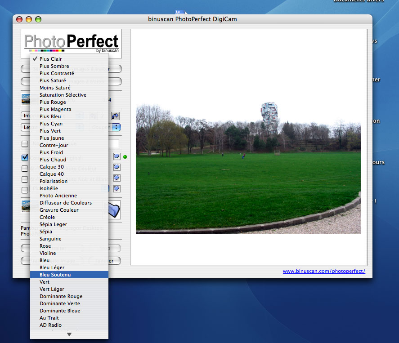This screenshot has height=343, width=399.
Task: Select the Rose tint
Action: click(x=69, y=246)
